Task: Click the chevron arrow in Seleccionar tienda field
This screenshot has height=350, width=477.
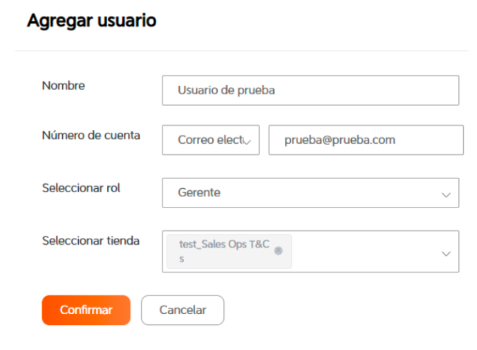Action: coord(446,254)
